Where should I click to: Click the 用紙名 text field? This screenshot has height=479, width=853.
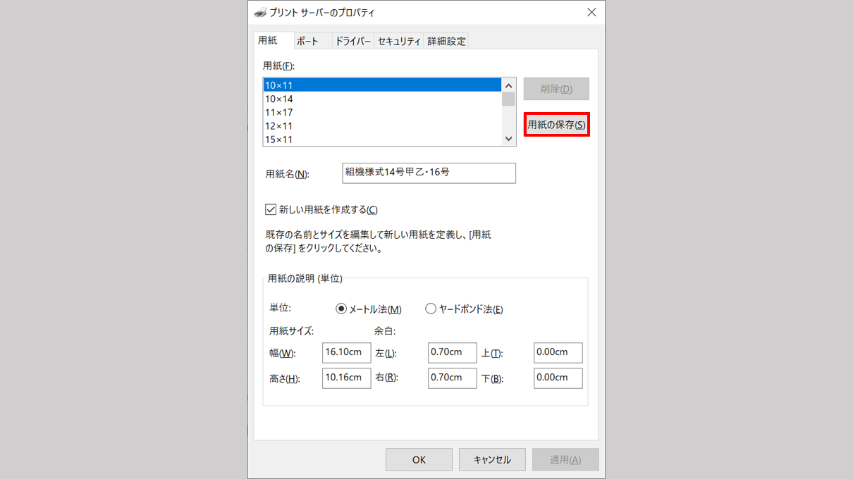click(x=429, y=173)
